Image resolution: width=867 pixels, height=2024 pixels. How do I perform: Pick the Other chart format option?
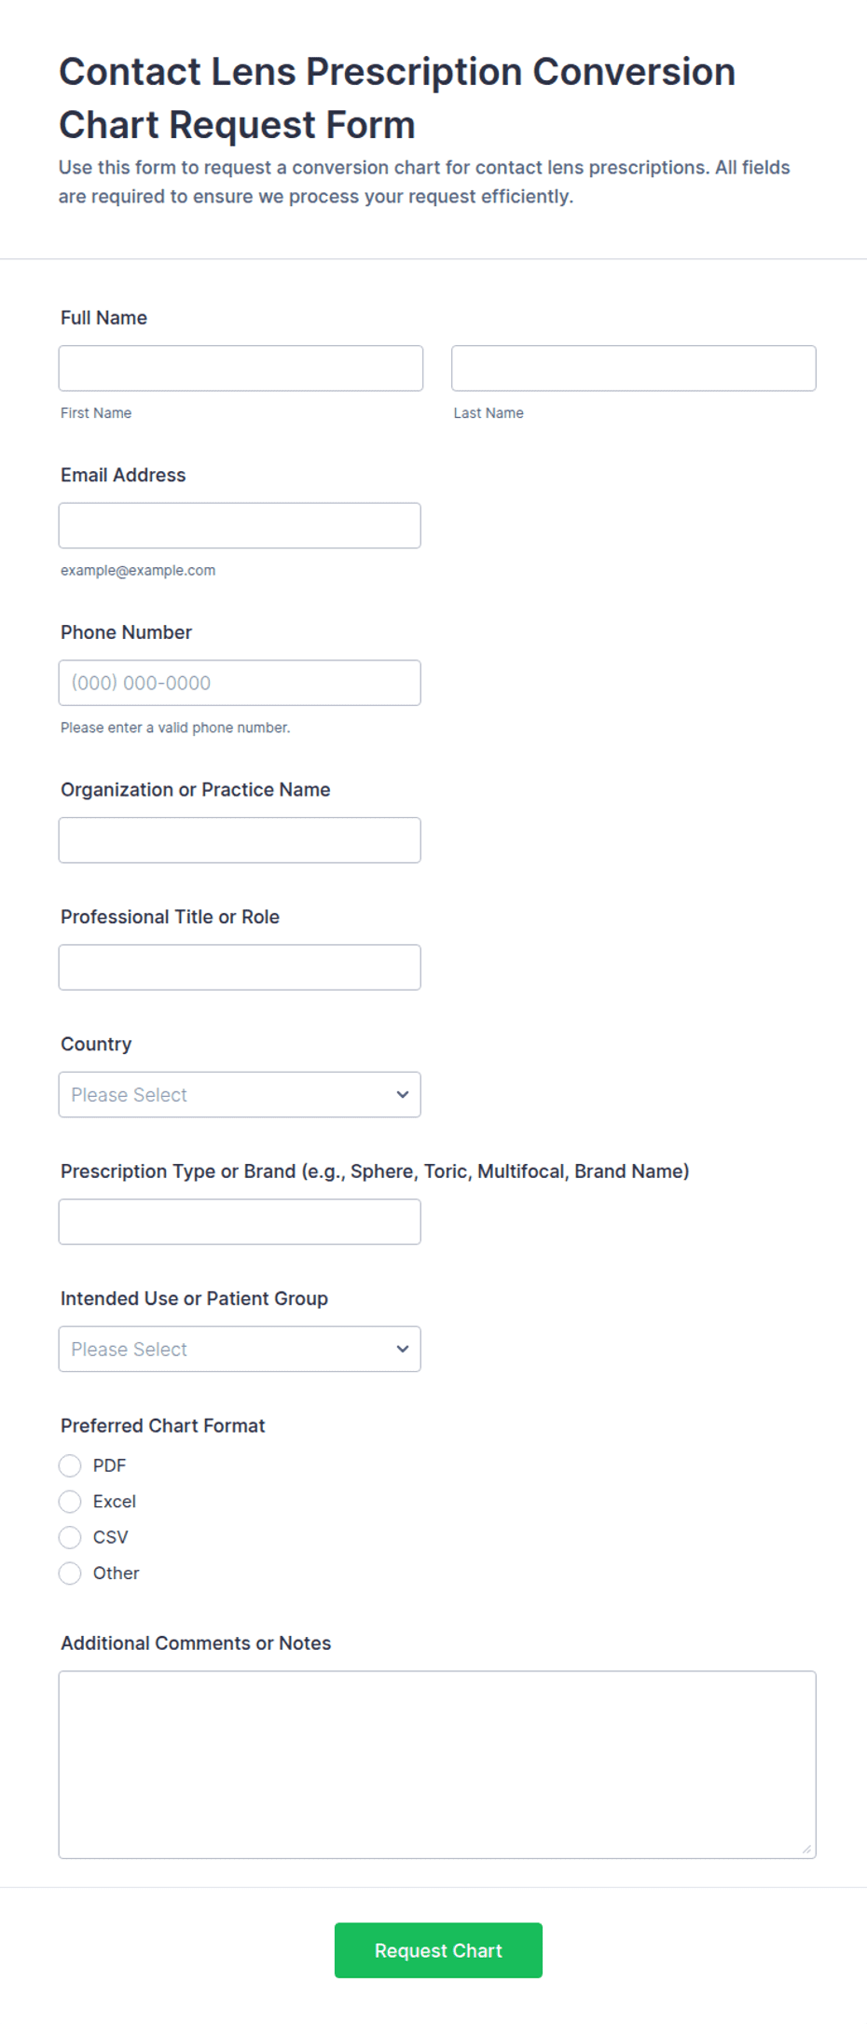point(70,1573)
